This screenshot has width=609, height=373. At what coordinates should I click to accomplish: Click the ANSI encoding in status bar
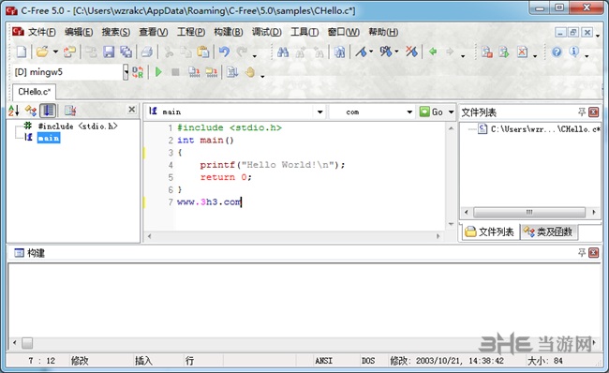pyautogui.click(x=323, y=361)
